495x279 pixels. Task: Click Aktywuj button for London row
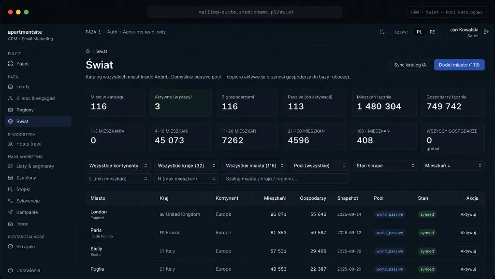pyautogui.click(x=468, y=214)
